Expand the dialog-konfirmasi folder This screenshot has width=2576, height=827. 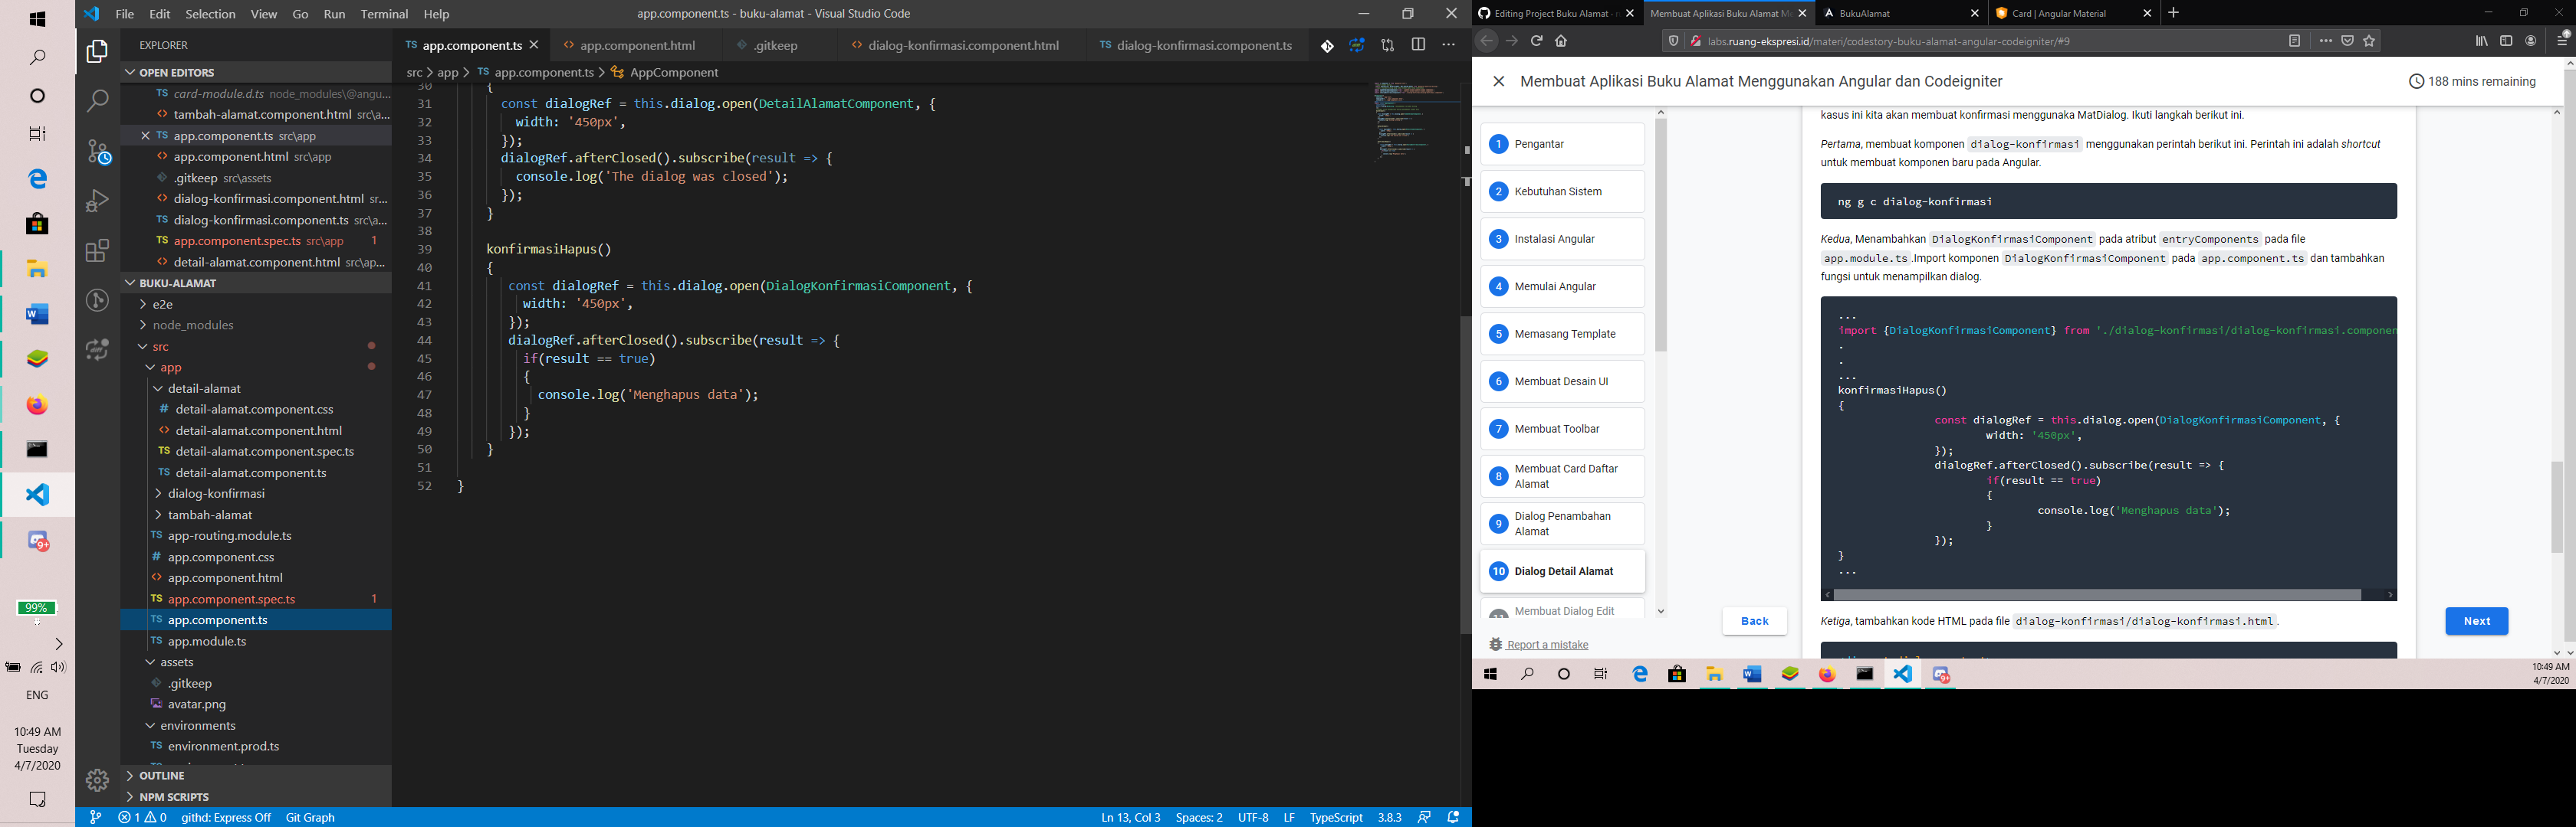pos(256,493)
